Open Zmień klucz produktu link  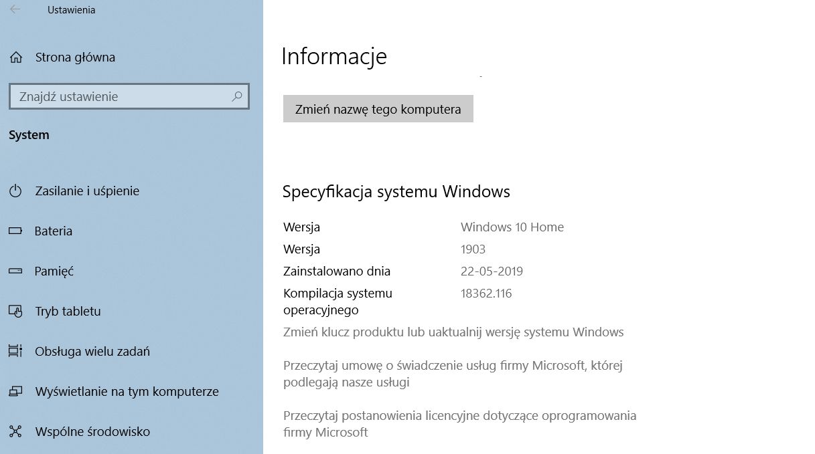pyautogui.click(x=453, y=332)
